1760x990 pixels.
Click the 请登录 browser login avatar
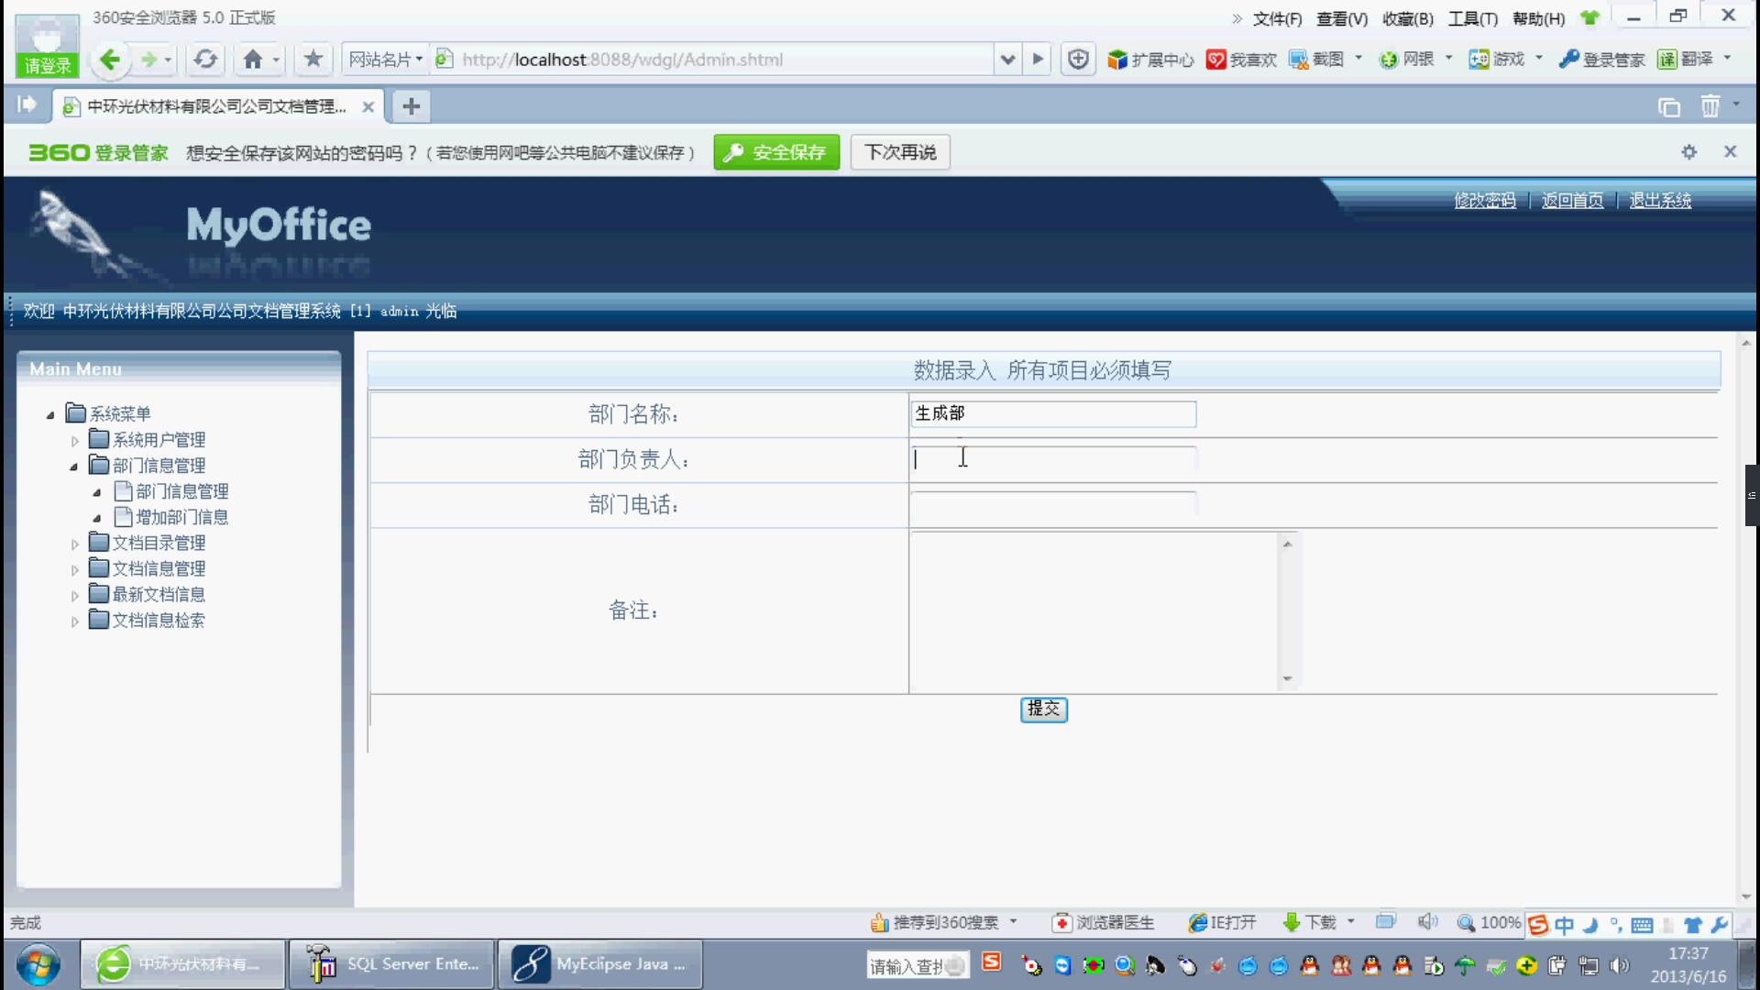click(48, 45)
